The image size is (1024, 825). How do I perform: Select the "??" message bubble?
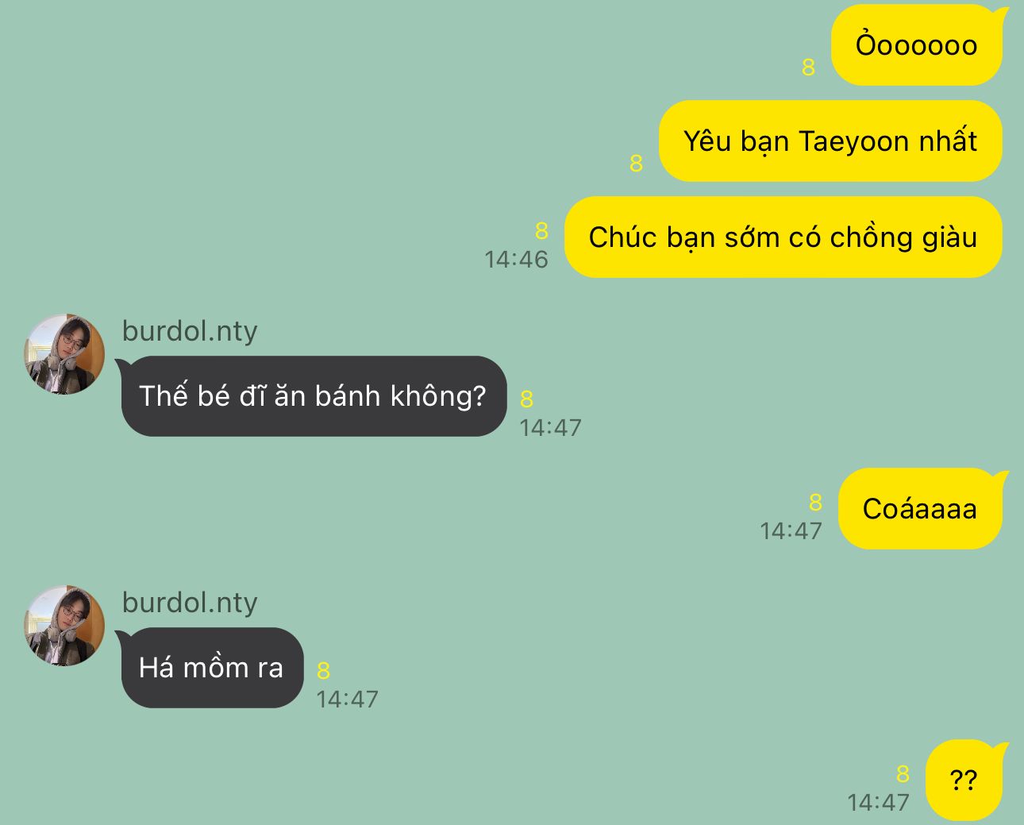(x=964, y=781)
